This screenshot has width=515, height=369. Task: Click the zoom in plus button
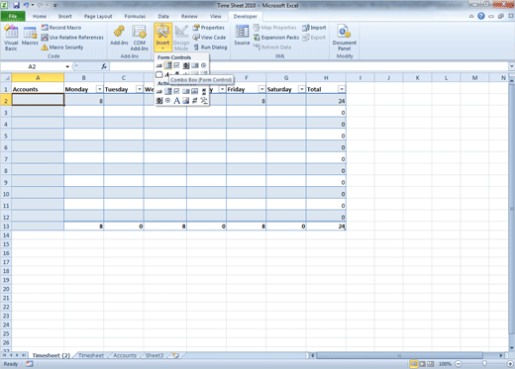[x=510, y=364]
